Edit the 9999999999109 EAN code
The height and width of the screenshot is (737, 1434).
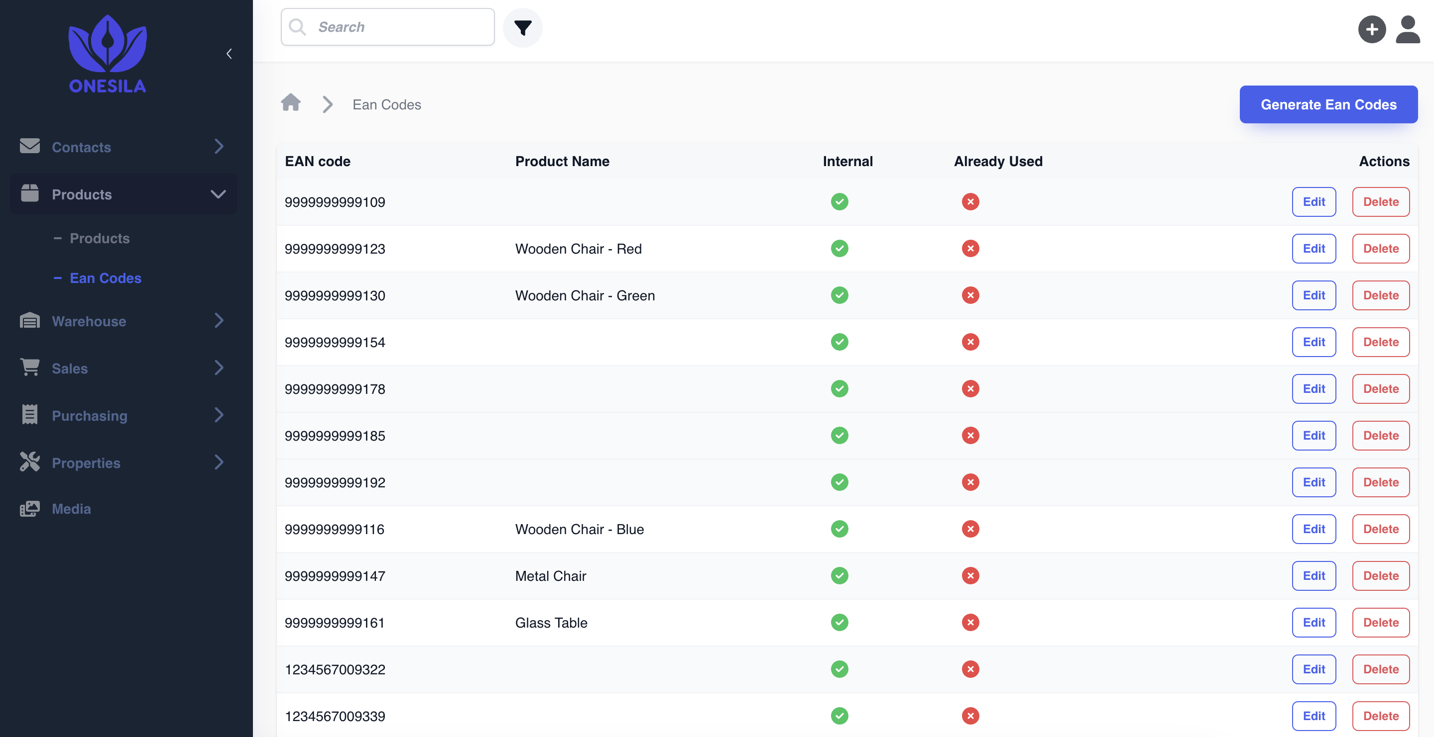1314,202
